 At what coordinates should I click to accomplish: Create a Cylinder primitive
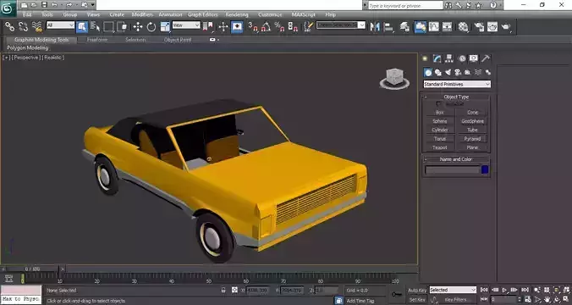point(440,130)
